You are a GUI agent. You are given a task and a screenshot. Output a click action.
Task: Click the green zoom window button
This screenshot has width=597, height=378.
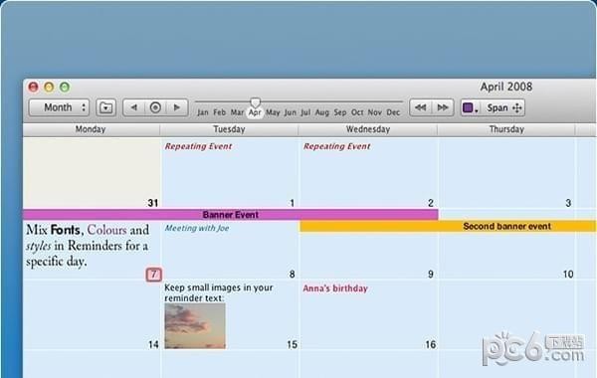[x=65, y=88]
